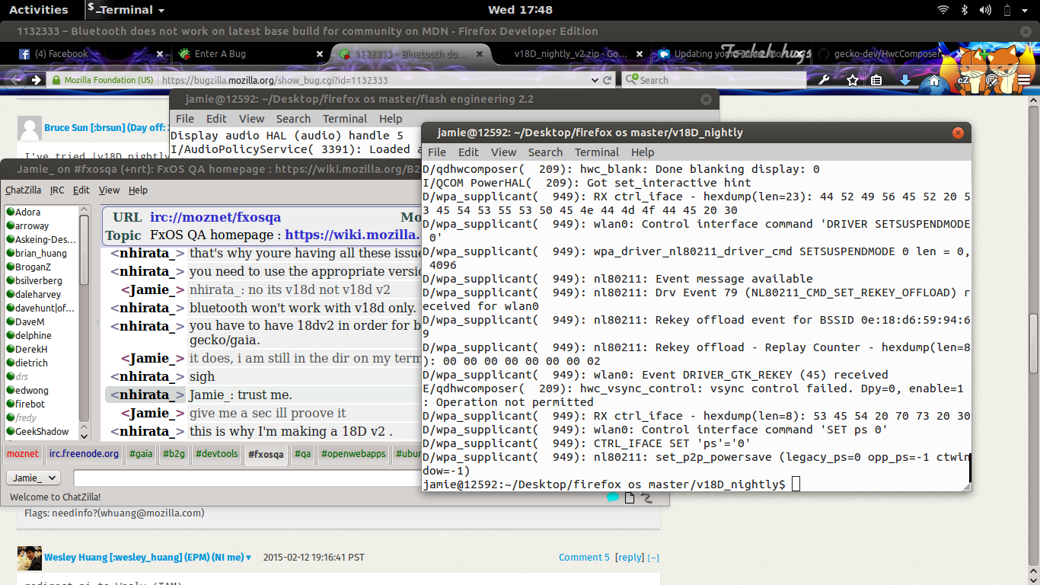Open Help menu in v18D_nightly terminal
The height and width of the screenshot is (585, 1040).
pyautogui.click(x=643, y=152)
